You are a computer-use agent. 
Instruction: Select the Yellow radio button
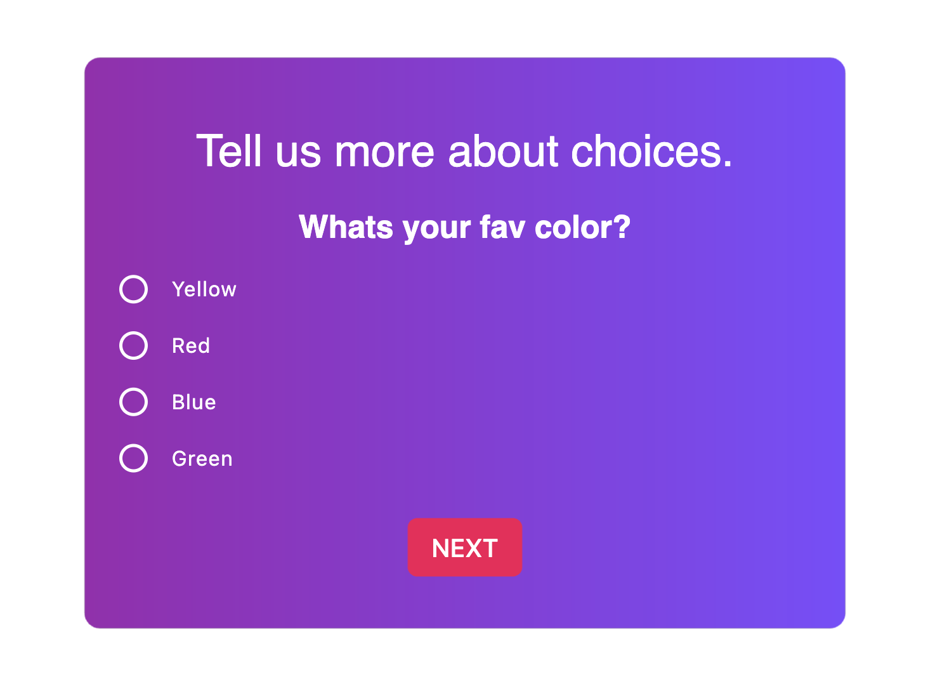click(134, 289)
